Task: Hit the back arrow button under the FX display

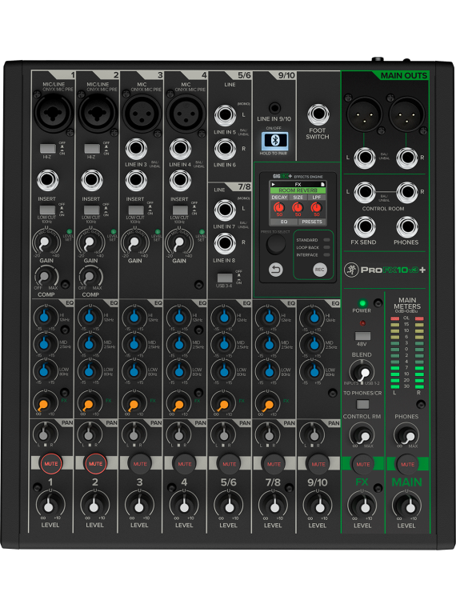Action: pos(275,270)
